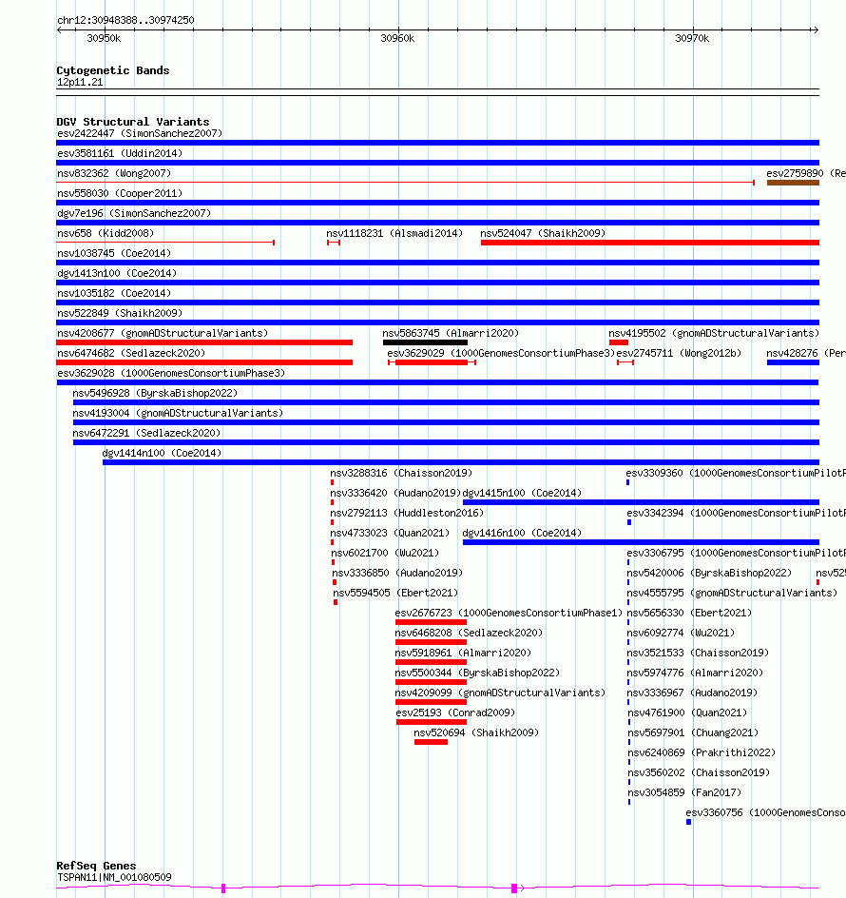The height and width of the screenshot is (898, 846).
Task: Select esv25193 (Conrad2009) label
Action: (455, 713)
